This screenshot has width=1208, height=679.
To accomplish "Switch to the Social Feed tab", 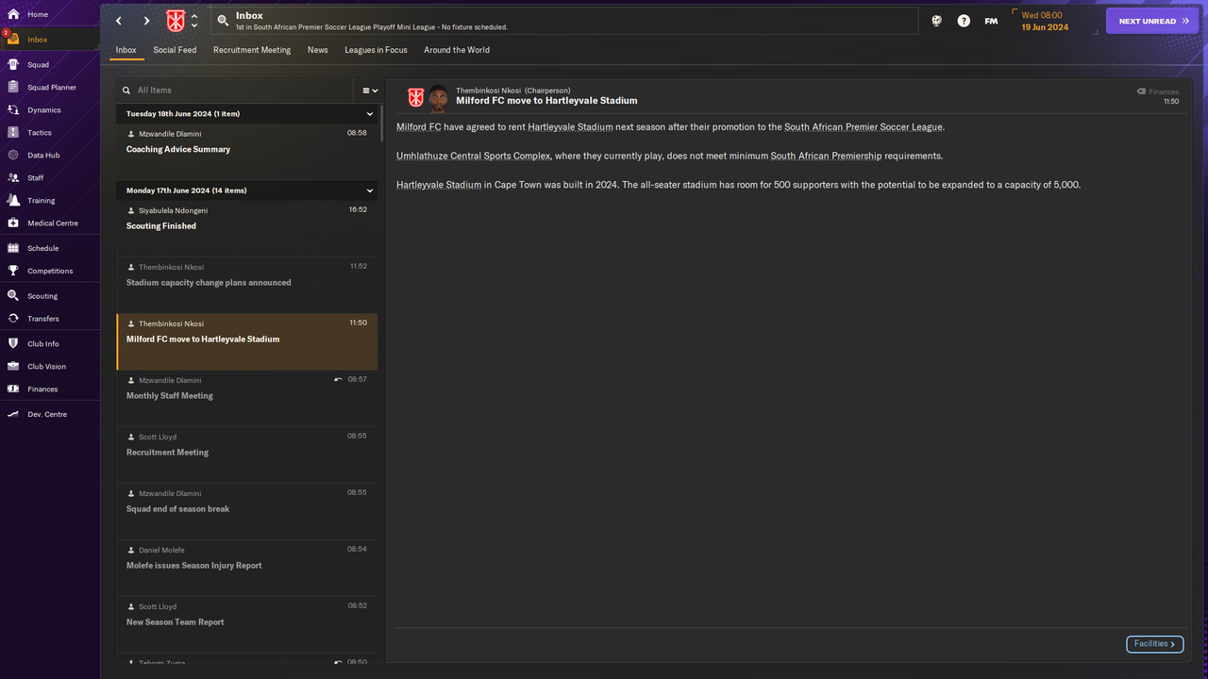I will point(175,50).
